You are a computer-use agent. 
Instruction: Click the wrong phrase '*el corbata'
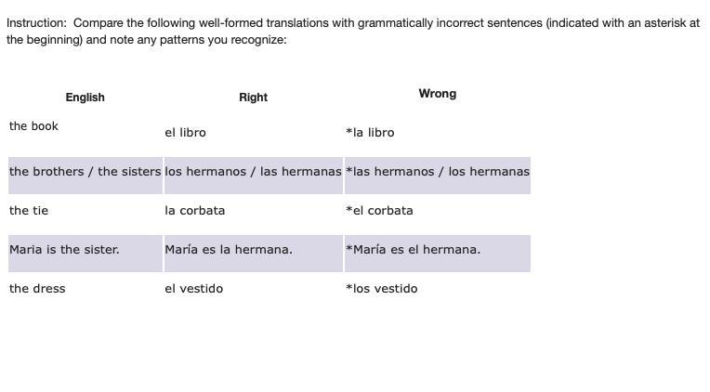(379, 211)
